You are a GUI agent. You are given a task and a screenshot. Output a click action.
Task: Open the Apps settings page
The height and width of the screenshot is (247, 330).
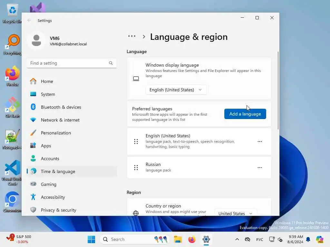pyautogui.click(x=72, y=146)
